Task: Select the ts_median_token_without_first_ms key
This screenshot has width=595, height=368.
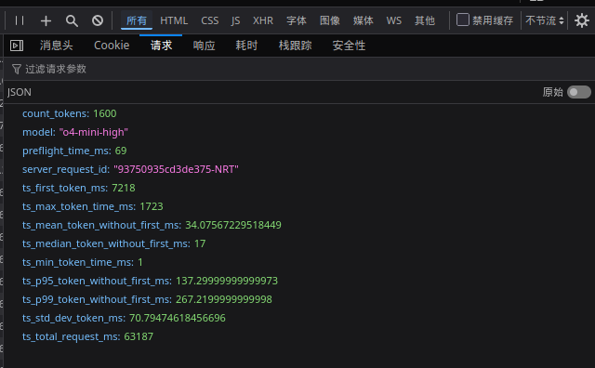Action: pos(106,243)
